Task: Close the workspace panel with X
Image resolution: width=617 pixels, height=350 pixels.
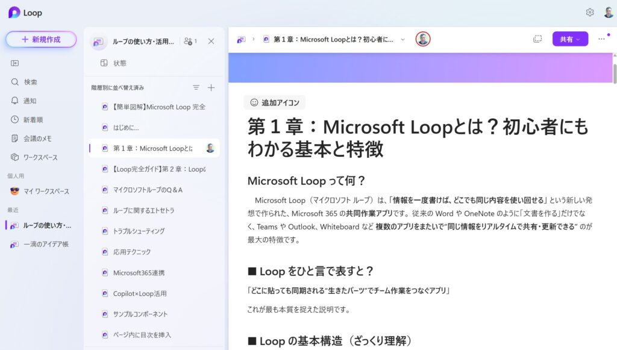Action: click(x=211, y=41)
